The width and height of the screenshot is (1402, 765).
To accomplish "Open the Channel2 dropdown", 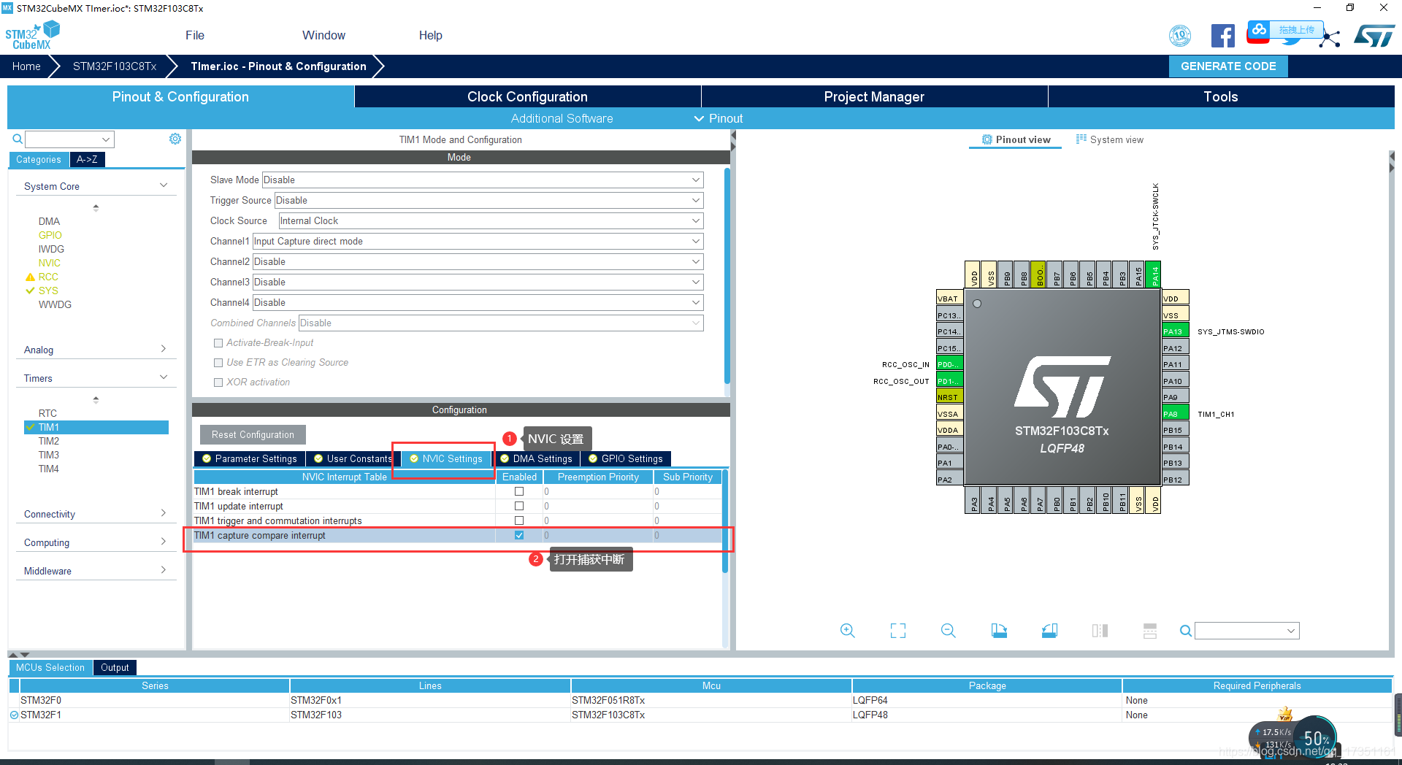I will click(478, 261).
